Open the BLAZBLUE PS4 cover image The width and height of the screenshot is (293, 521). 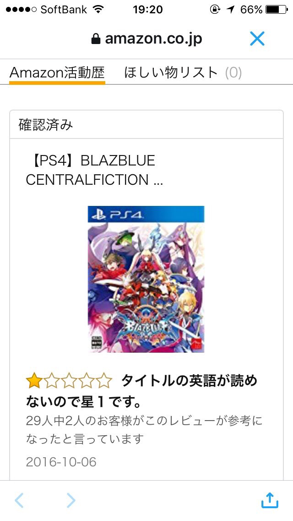(146, 279)
